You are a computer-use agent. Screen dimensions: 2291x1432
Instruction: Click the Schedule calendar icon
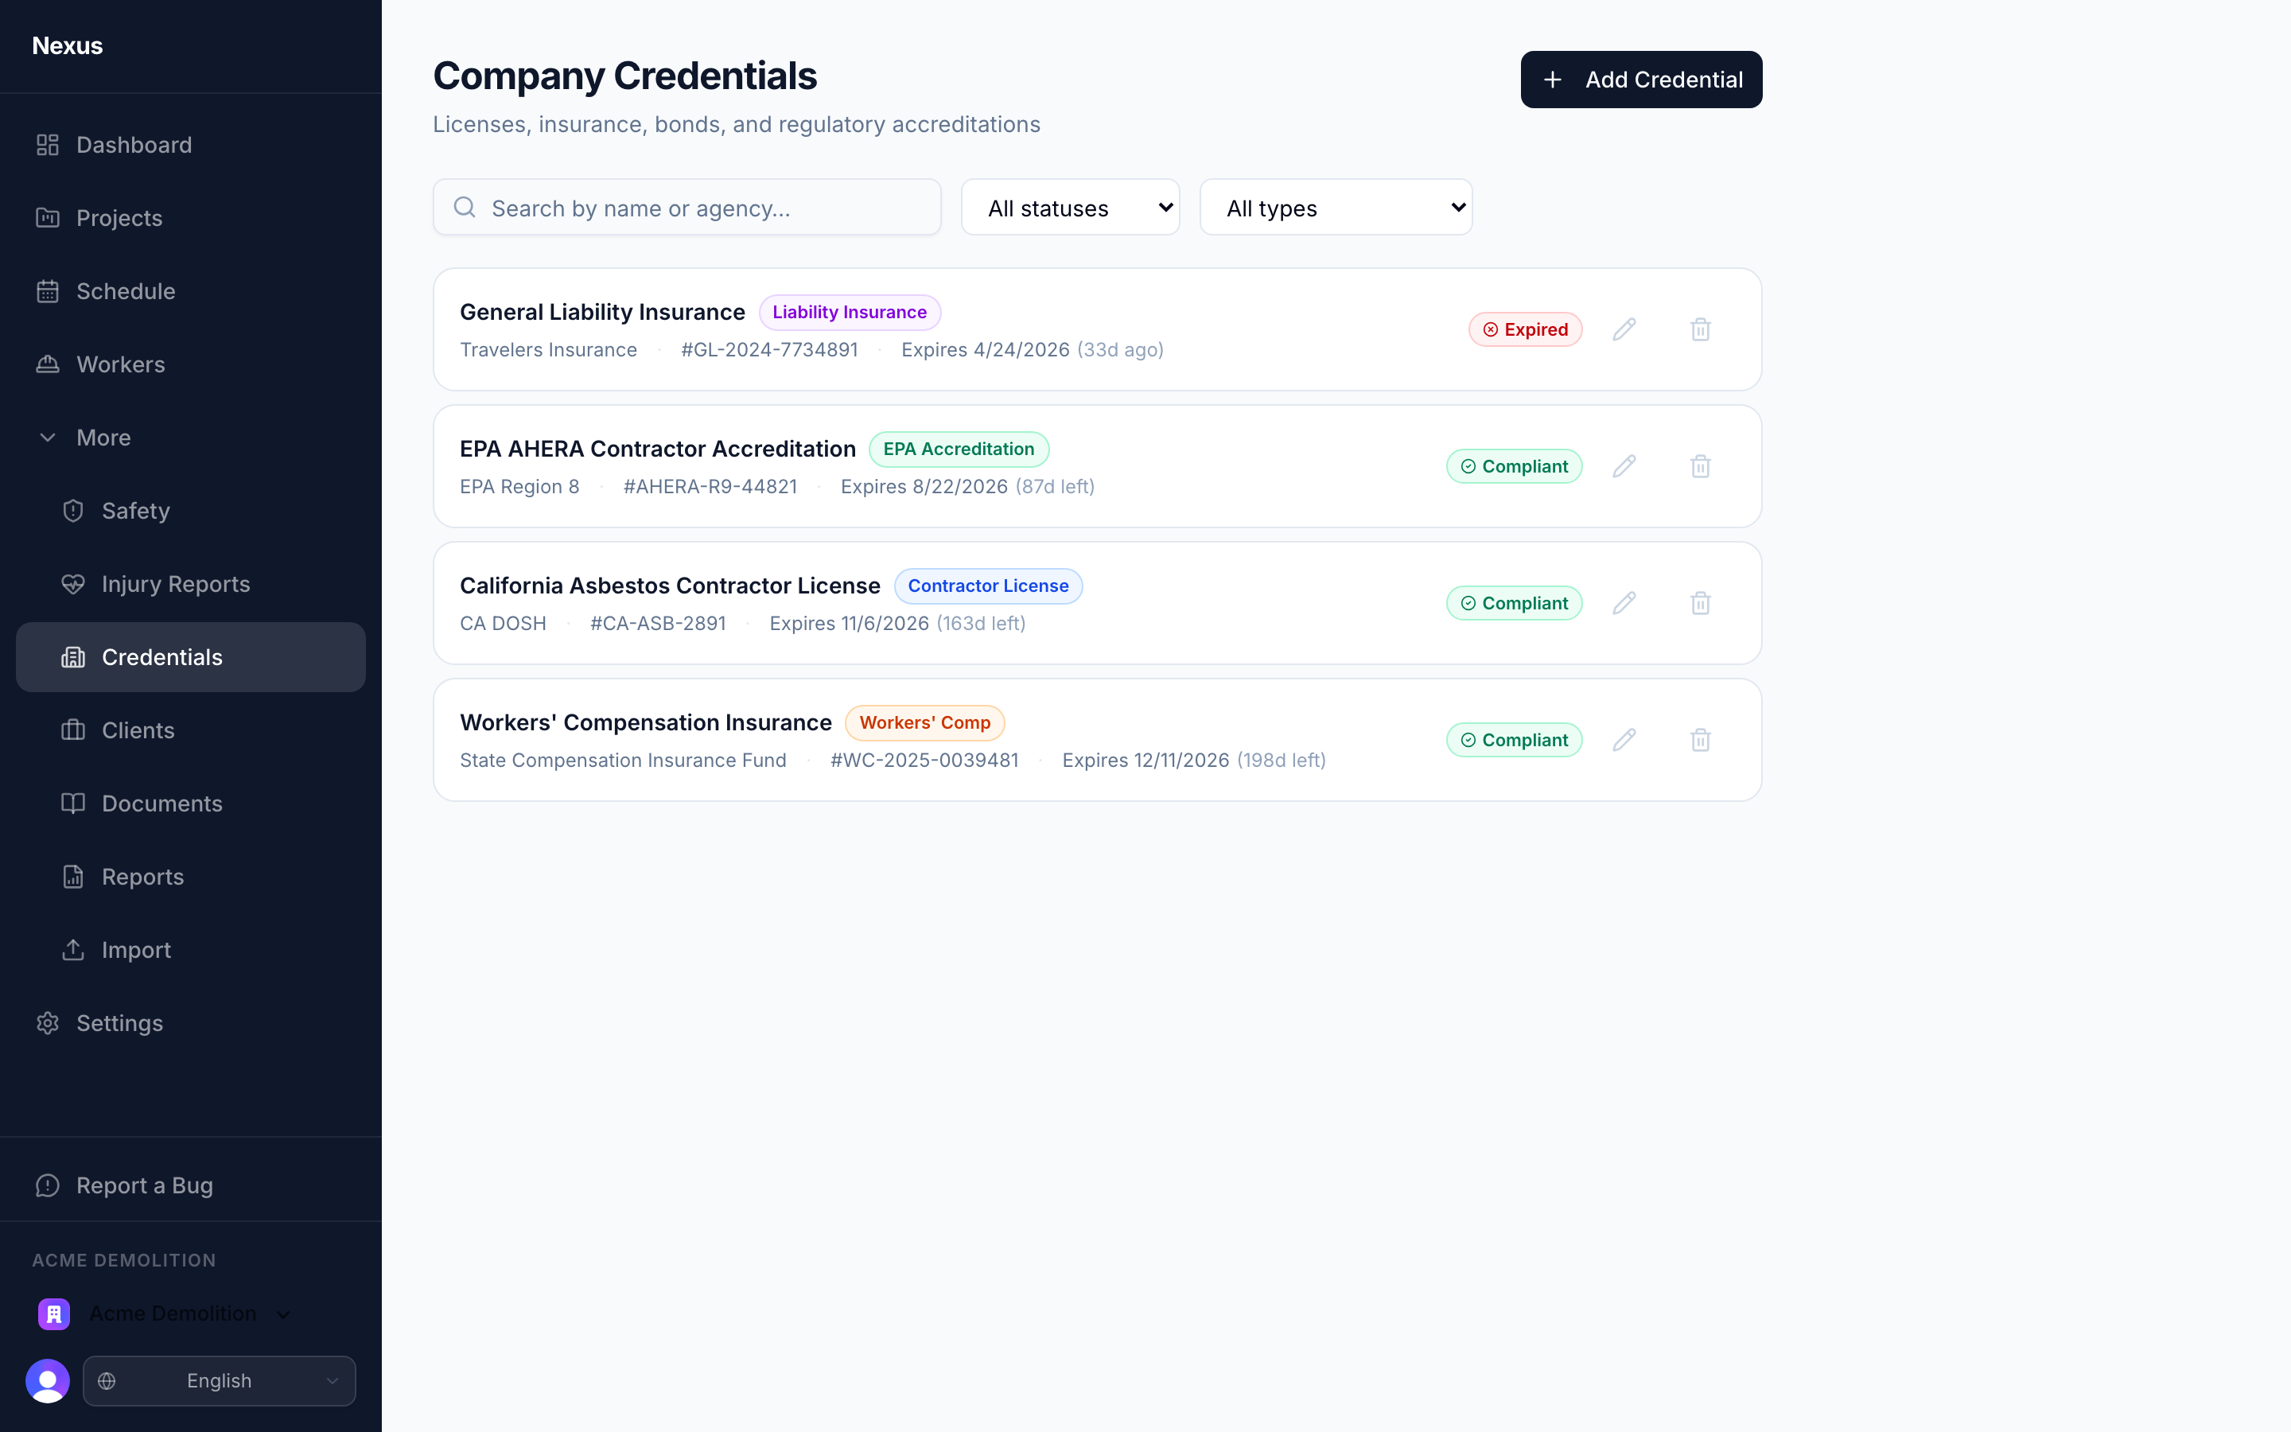click(x=48, y=290)
